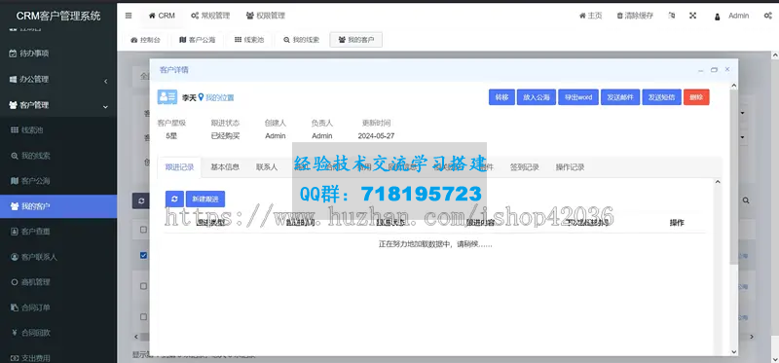Open the Admin user dropdown
The width and height of the screenshot is (779, 363).
pyautogui.click(x=731, y=16)
